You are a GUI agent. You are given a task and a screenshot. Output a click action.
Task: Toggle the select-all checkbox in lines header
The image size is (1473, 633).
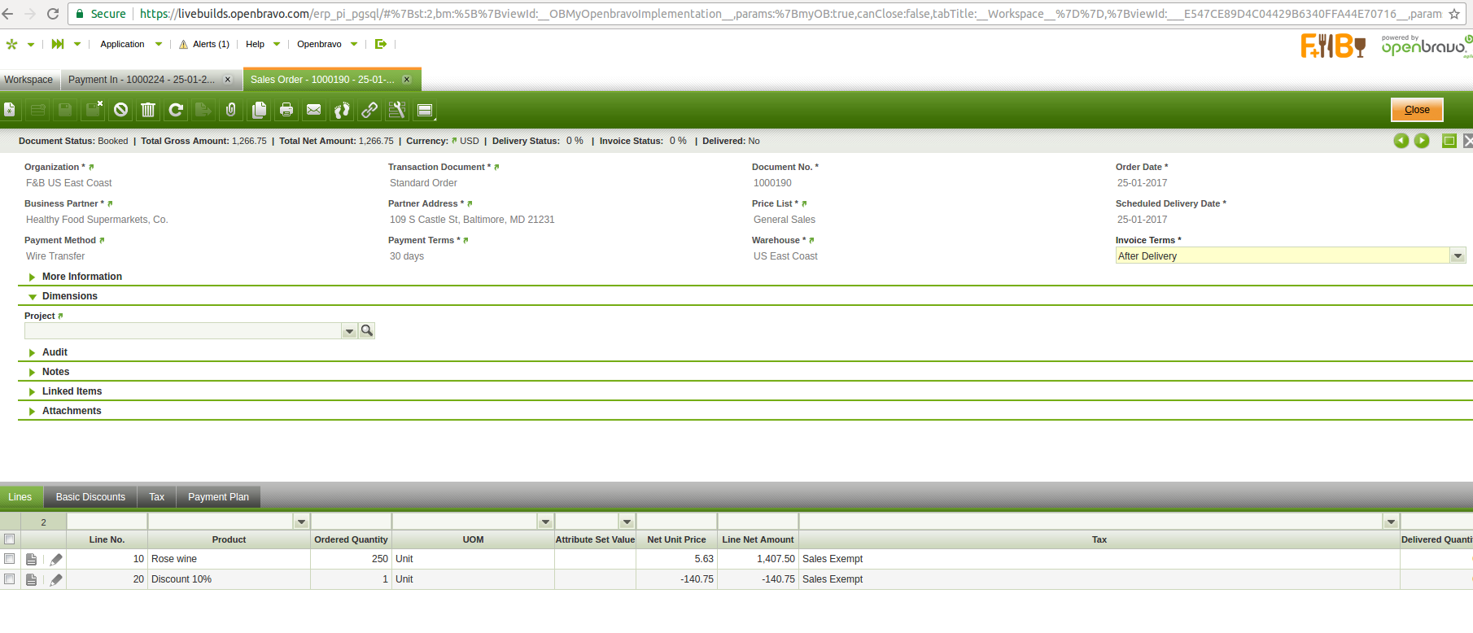click(x=10, y=539)
